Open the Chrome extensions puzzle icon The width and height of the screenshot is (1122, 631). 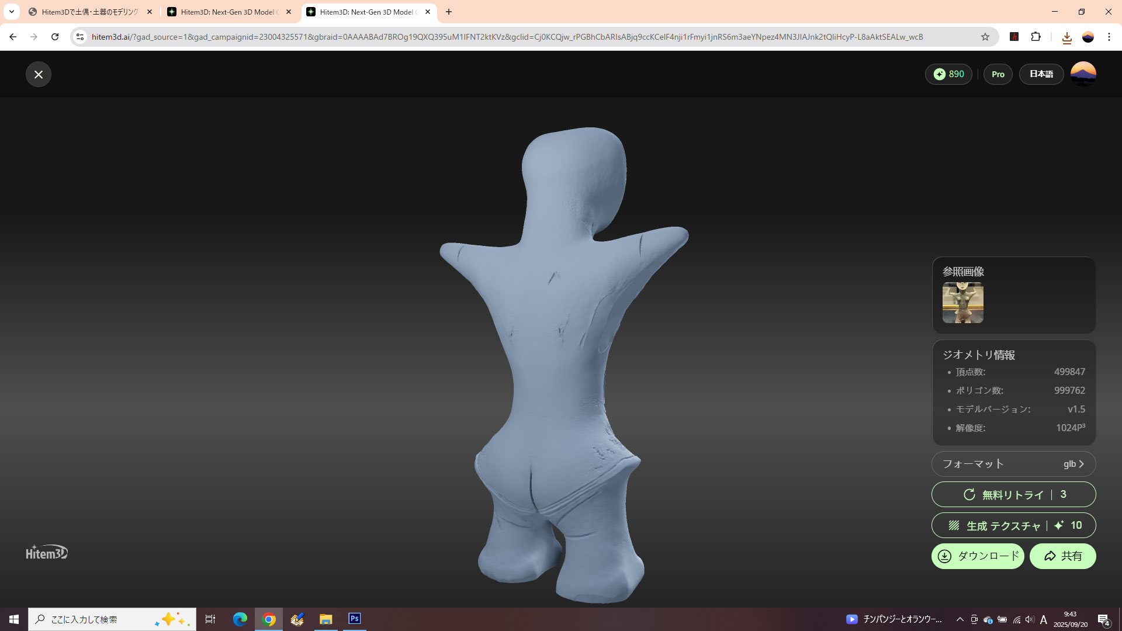click(x=1036, y=37)
